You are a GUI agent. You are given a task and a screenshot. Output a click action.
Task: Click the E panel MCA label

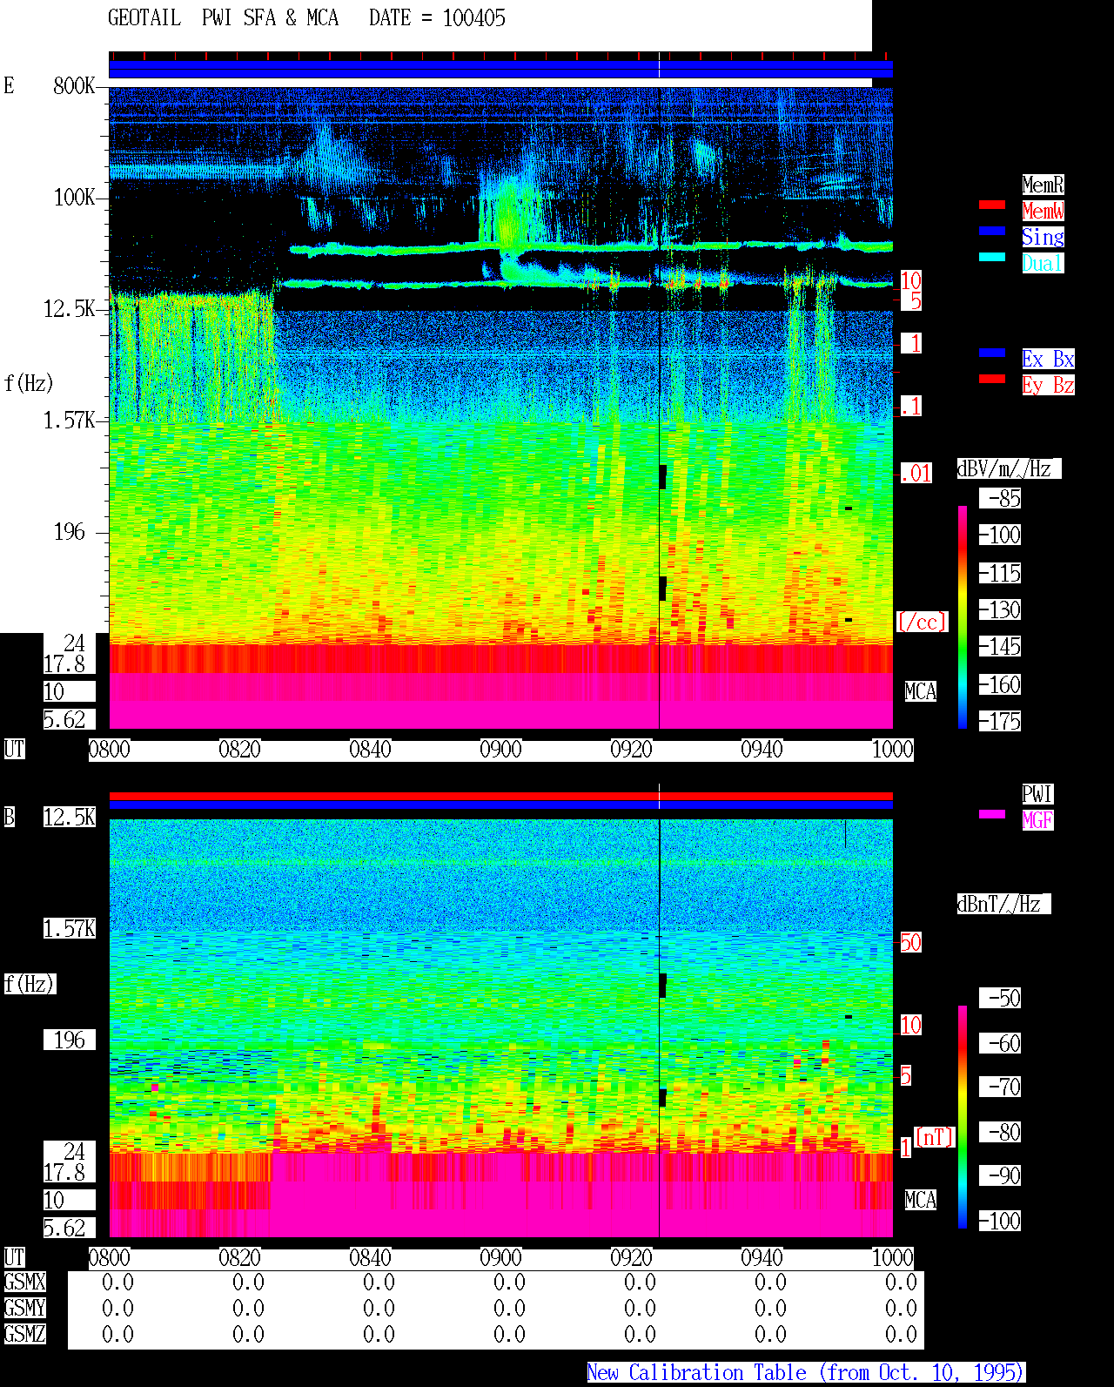[921, 692]
